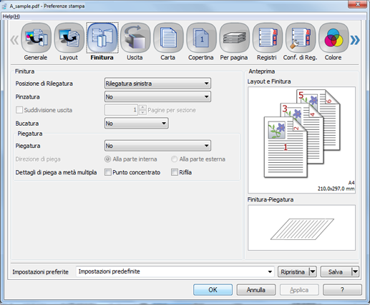The height and width of the screenshot is (305, 370).
Task: Open the Per pagina icon
Action: pyautogui.click(x=235, y=38)
